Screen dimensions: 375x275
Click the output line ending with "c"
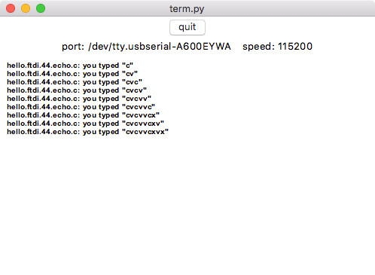click(70, 66)
